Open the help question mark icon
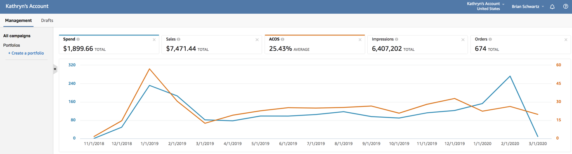572x154 pixels. [566, 7]
